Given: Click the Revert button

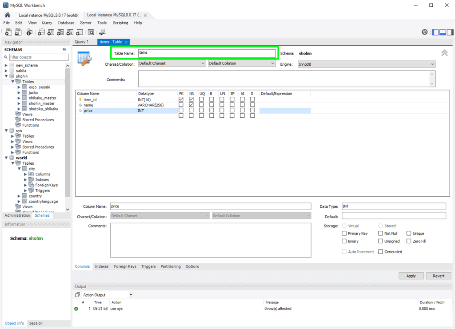Looking at the screenshot, I should [x=439, y=276].
